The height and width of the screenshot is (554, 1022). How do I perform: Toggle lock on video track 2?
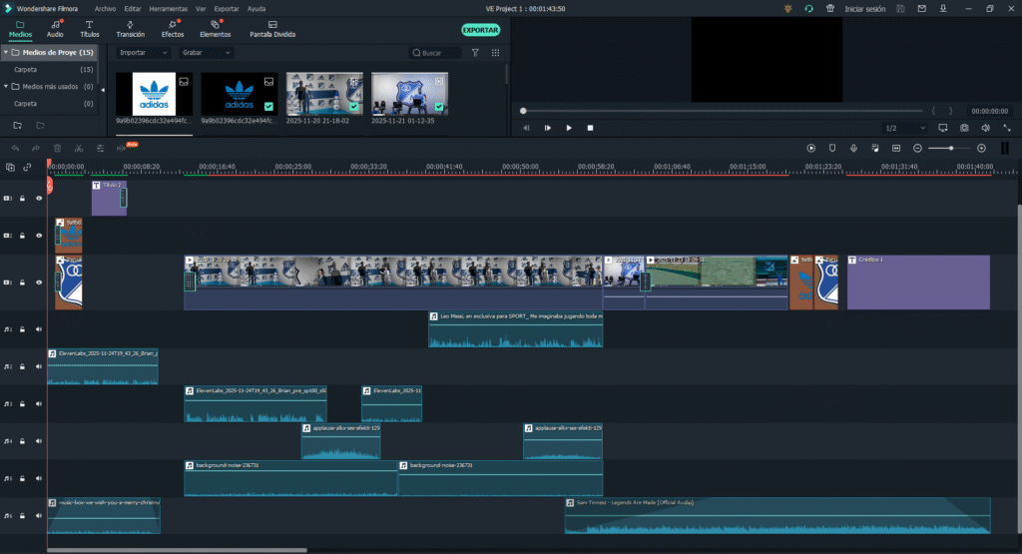22,236
